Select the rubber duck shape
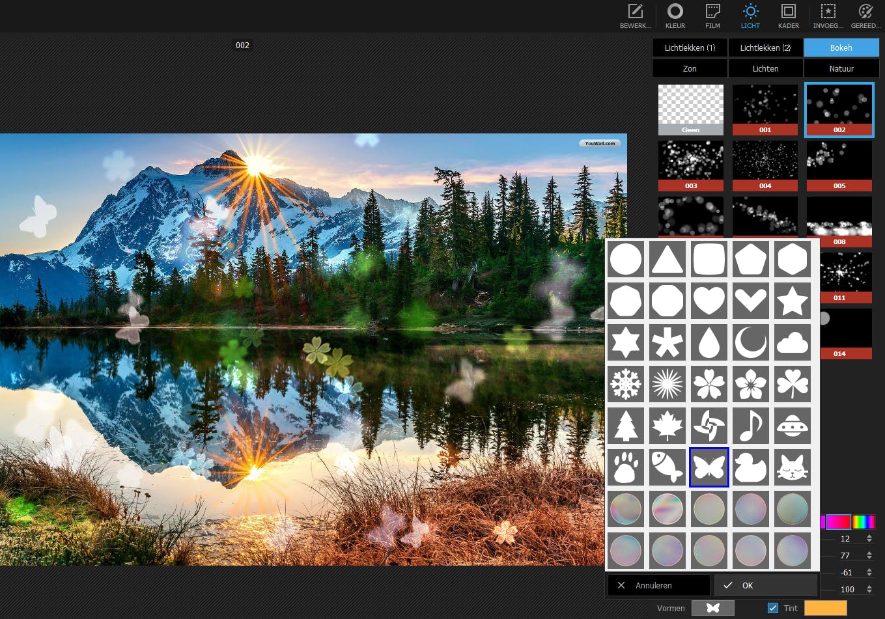Screen dimensions: 885x619 pos(750,467)
